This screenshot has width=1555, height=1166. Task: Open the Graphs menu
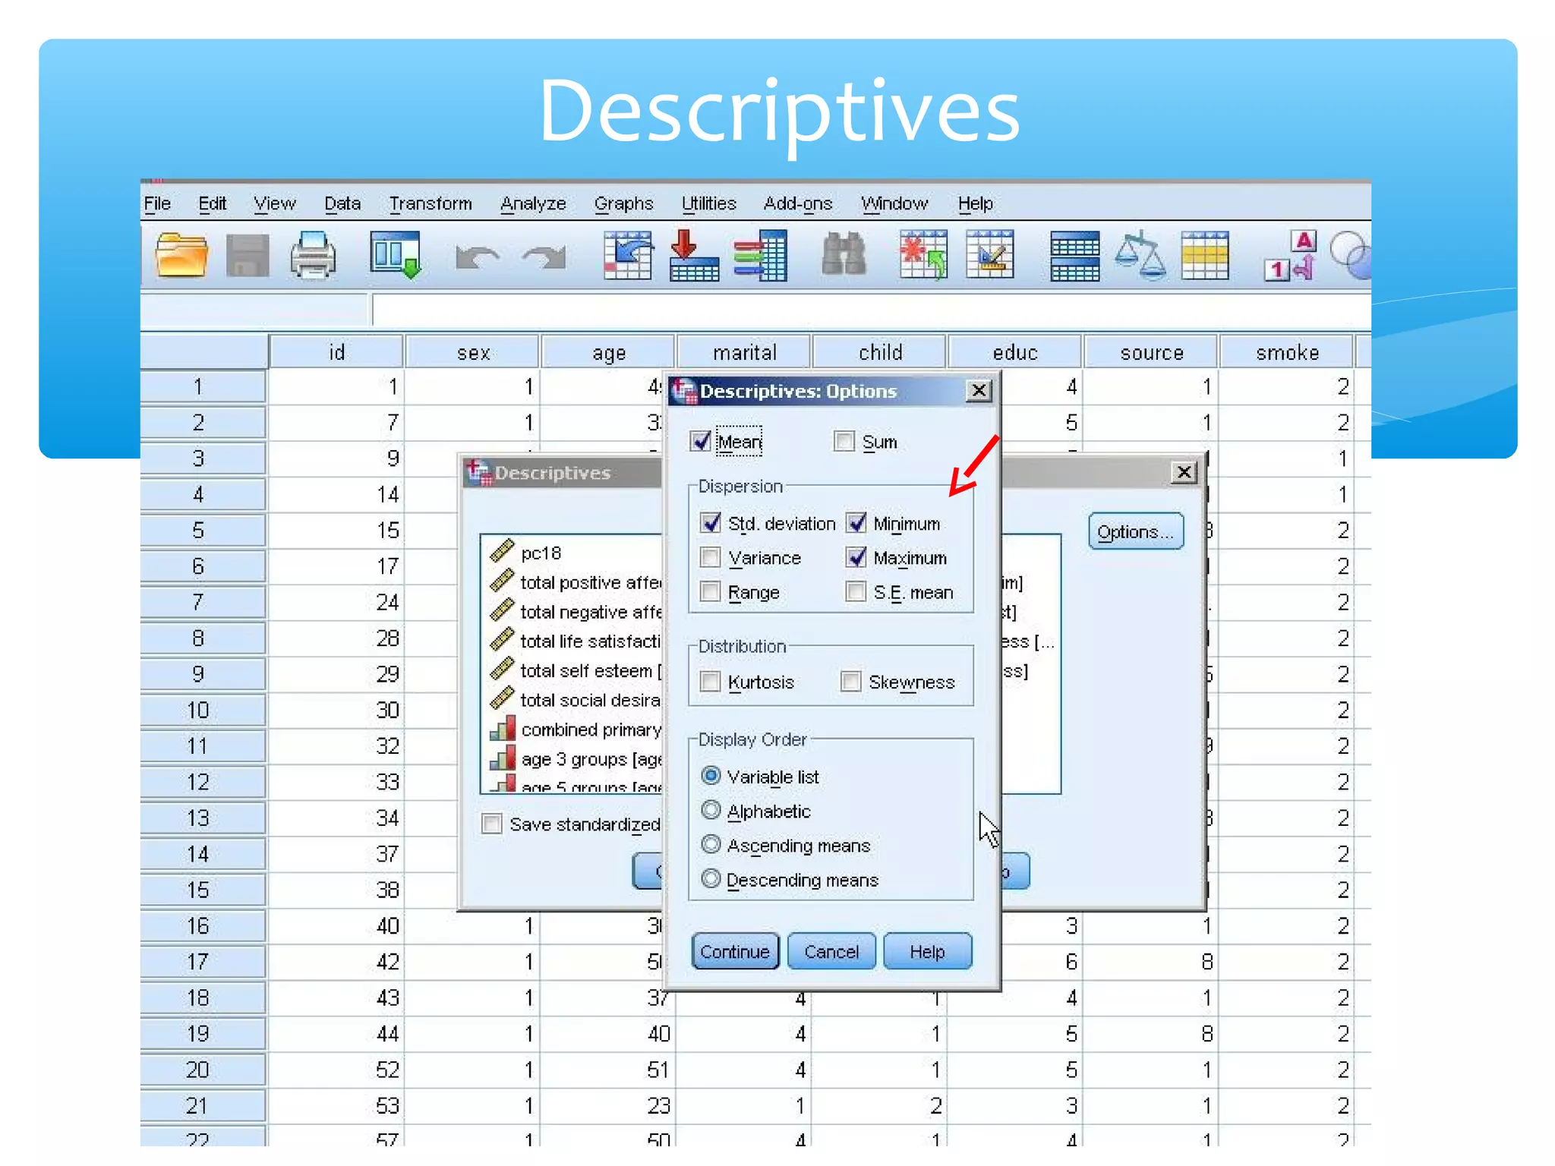coord(623,203)
